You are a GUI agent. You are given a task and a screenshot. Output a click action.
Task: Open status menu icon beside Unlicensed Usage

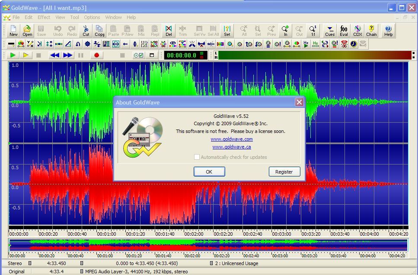pos(211,263)
